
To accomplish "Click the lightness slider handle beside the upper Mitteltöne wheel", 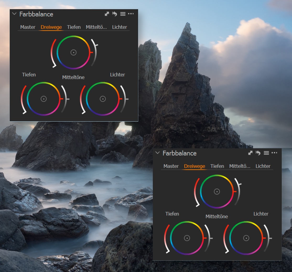I will pos(96,46).
